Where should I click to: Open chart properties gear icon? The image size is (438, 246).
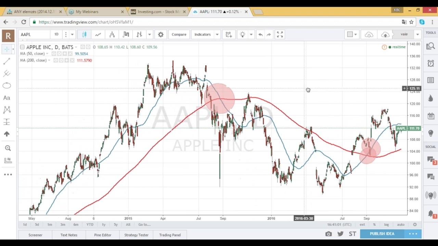pos(161,35)
